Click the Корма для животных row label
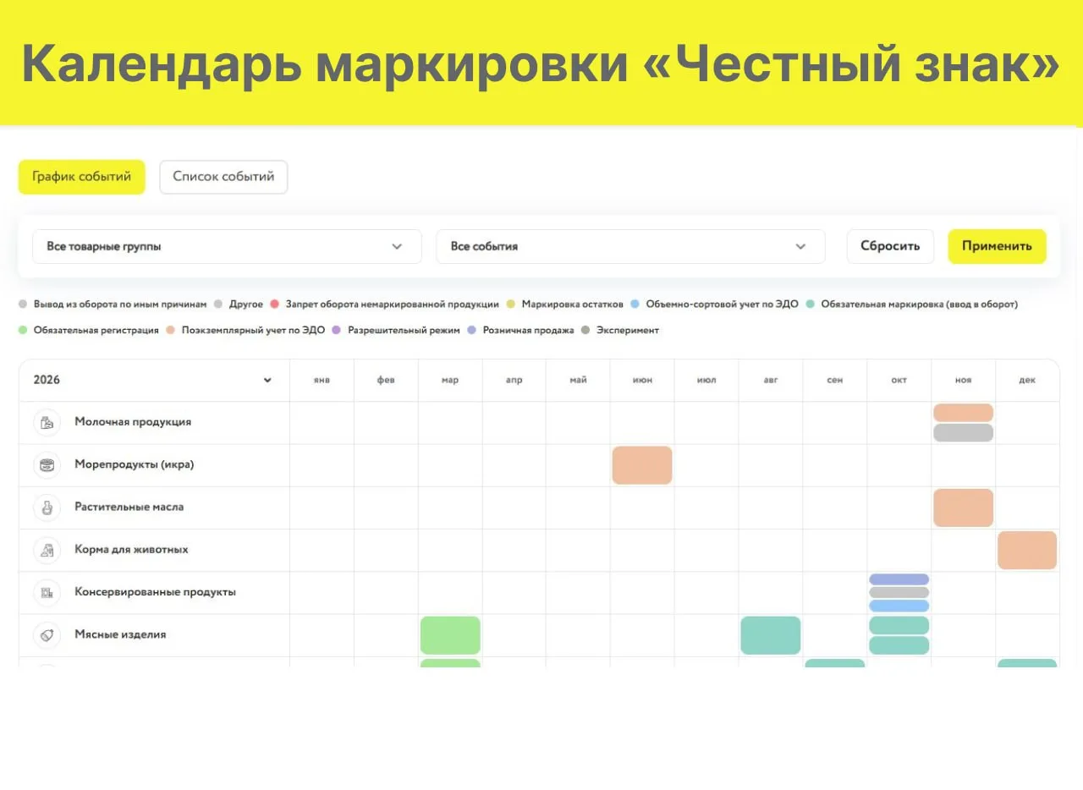 point(131,550)
